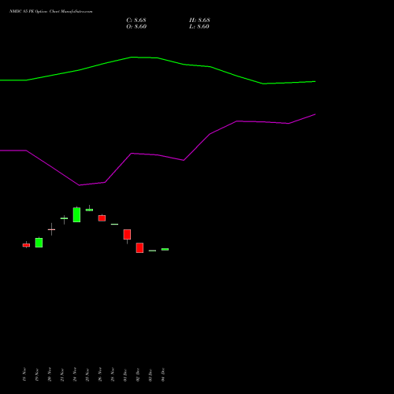
Task: Click the green upper indicator line
Action: [158, 58]
